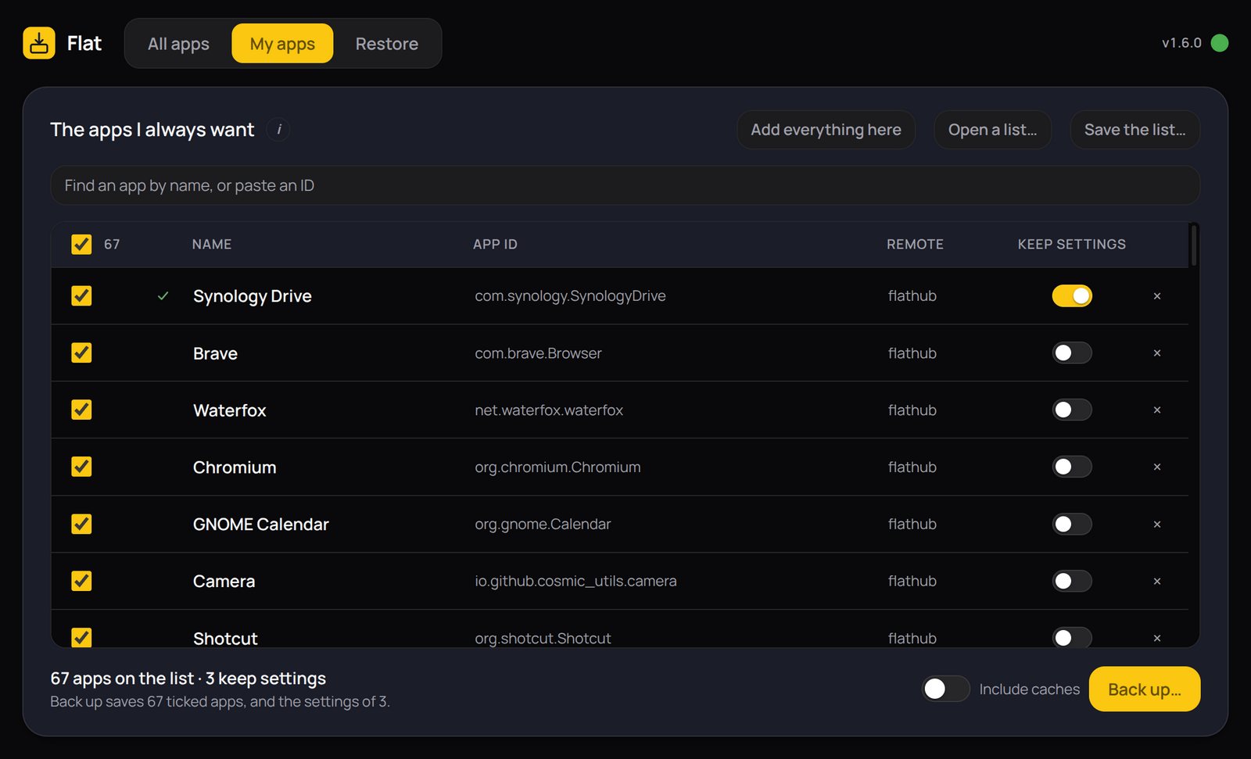Select the Chromium app name
This screenshot has width=1251, height=759.
coord(235,467)
